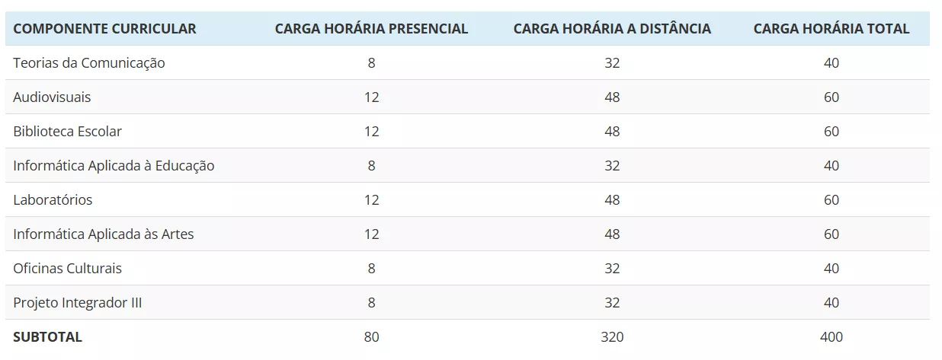Click the Projeto Integrador III cell
The height and width of the screenshot is (360, 942).
78,303
